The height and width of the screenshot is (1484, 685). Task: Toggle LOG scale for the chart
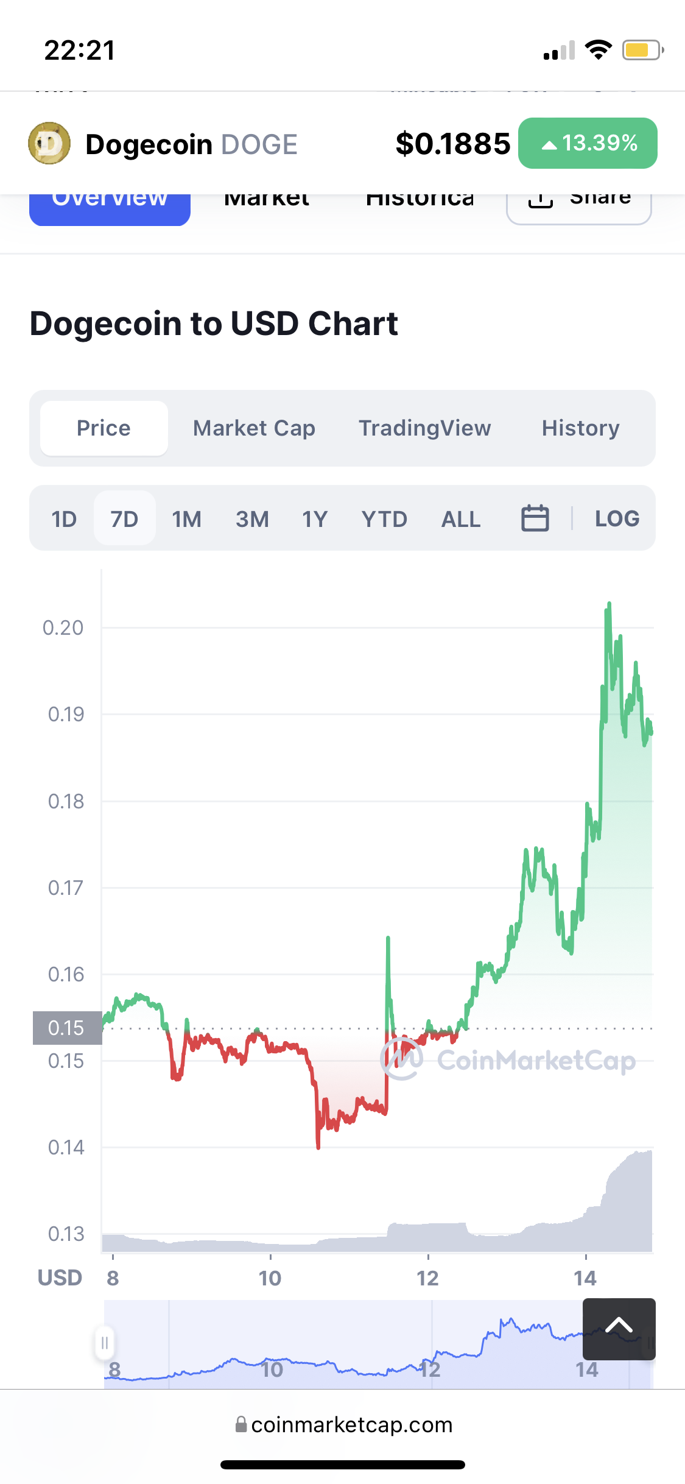pos(617,518)
